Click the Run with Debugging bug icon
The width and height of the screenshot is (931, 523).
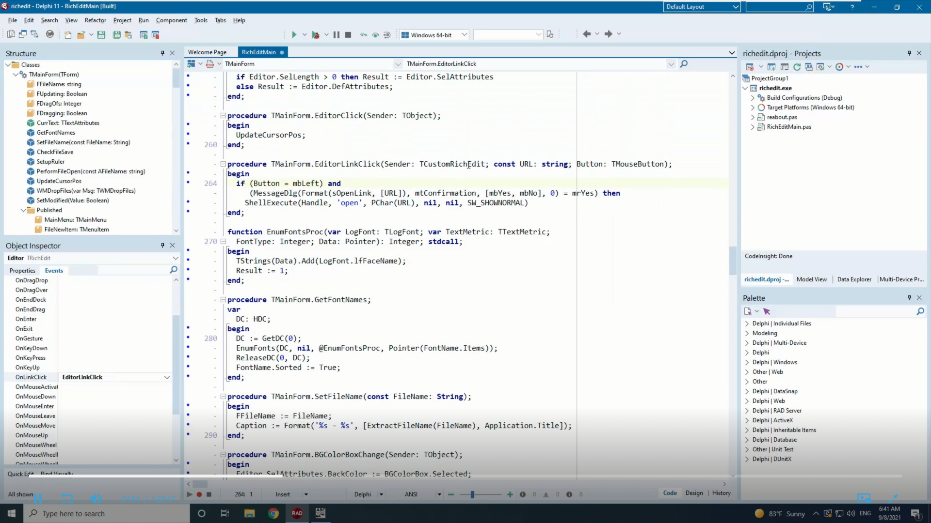(316, 34)
